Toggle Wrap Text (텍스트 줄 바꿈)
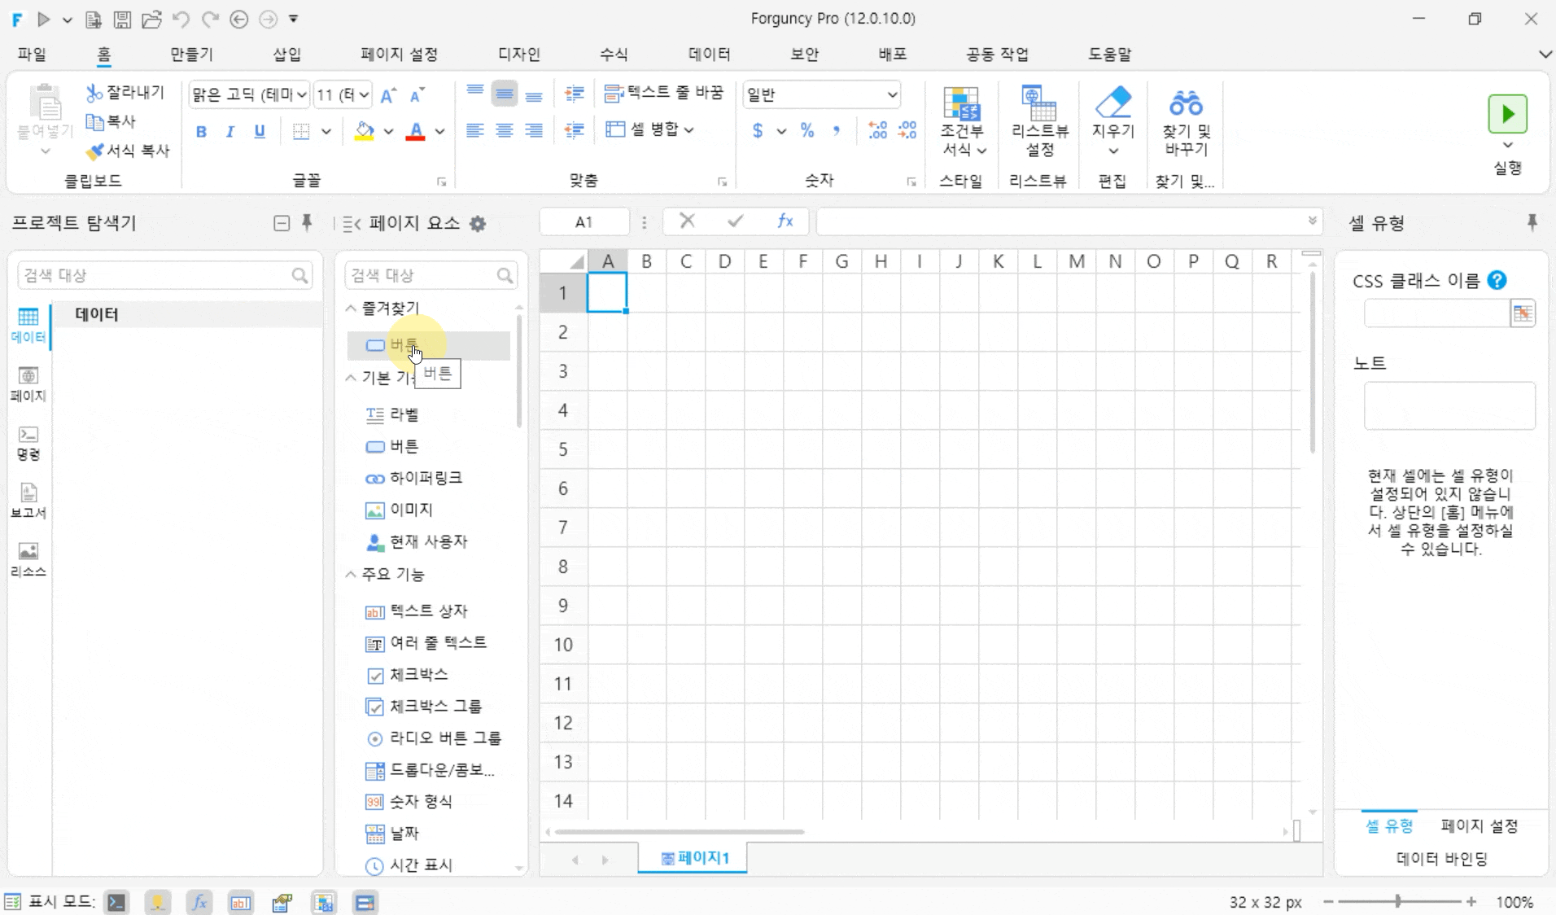This screenshot has width=1556, height=915. pos(663,93)
